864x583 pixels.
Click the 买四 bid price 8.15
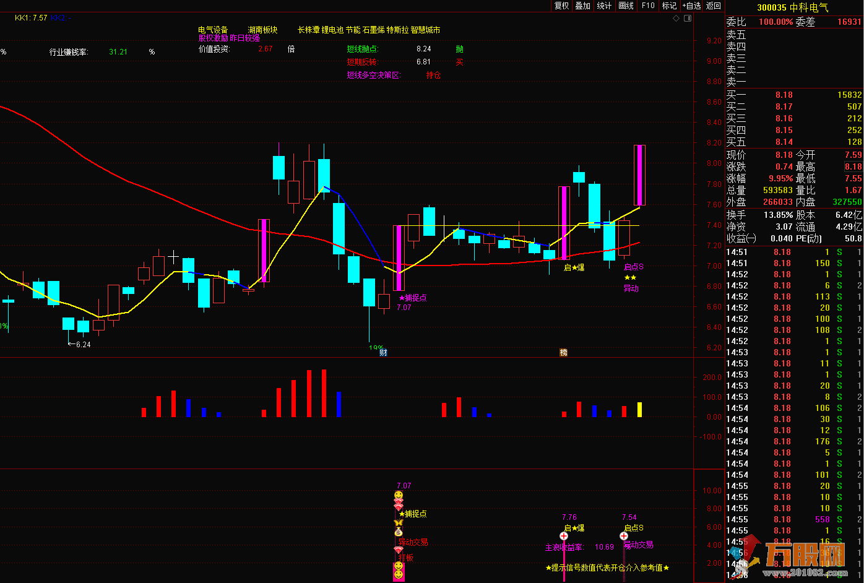pyautogui.click(x=784, y=130)
